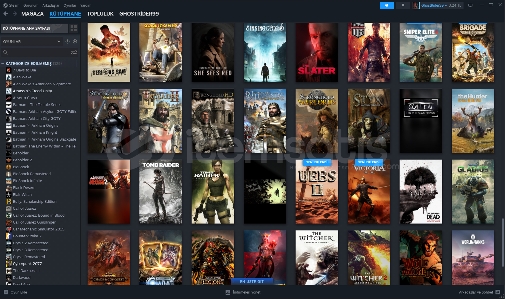505x299 pixels.
Task: Go to the KÜTÜPHANE tab
Action: [65, 14]
